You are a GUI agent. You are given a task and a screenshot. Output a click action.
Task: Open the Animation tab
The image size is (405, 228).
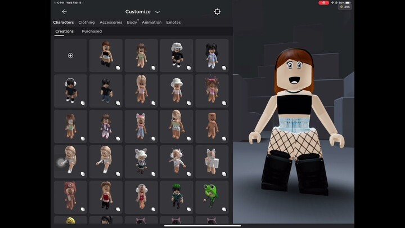(152, 22)
